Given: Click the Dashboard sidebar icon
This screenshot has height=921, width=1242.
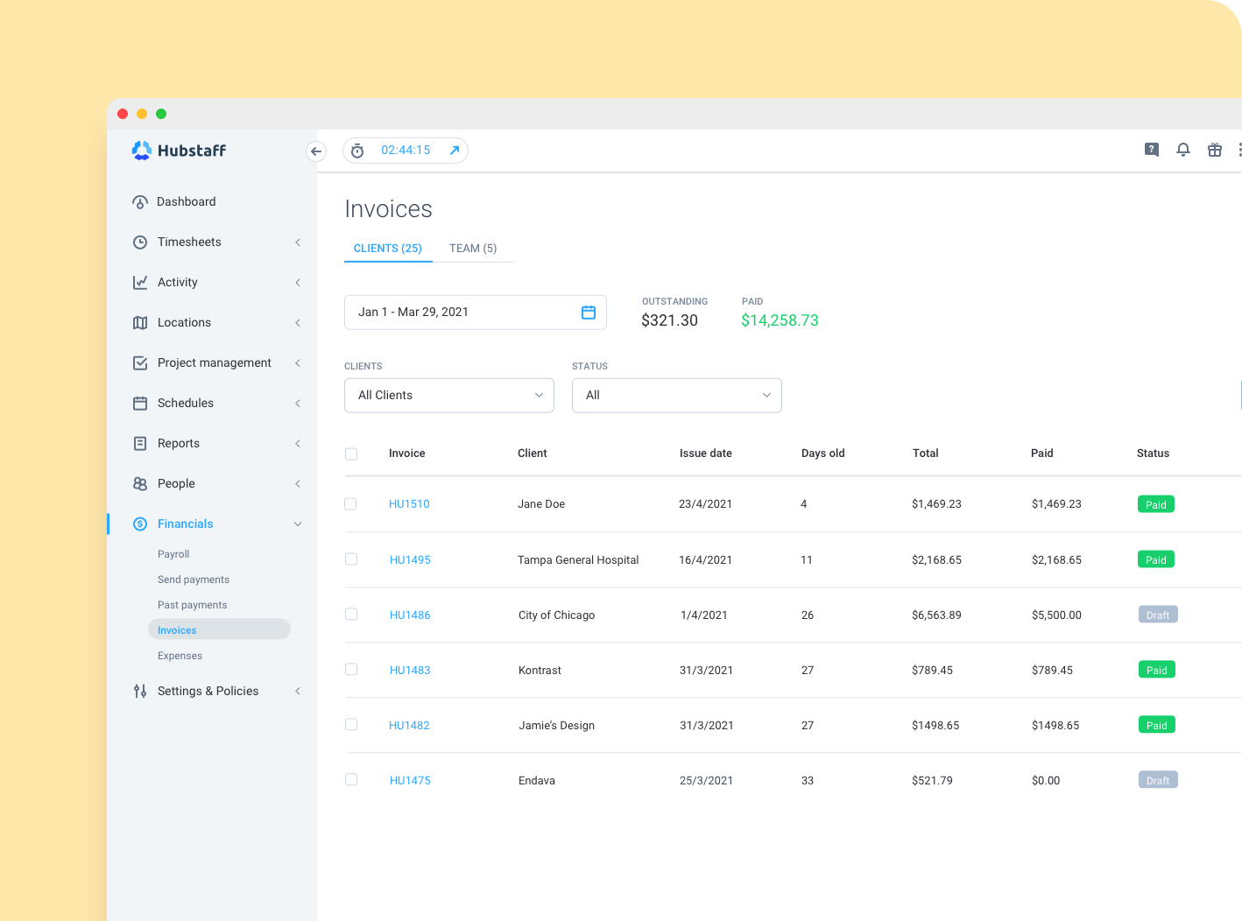Looking at the screenshot, I should 140,202.
